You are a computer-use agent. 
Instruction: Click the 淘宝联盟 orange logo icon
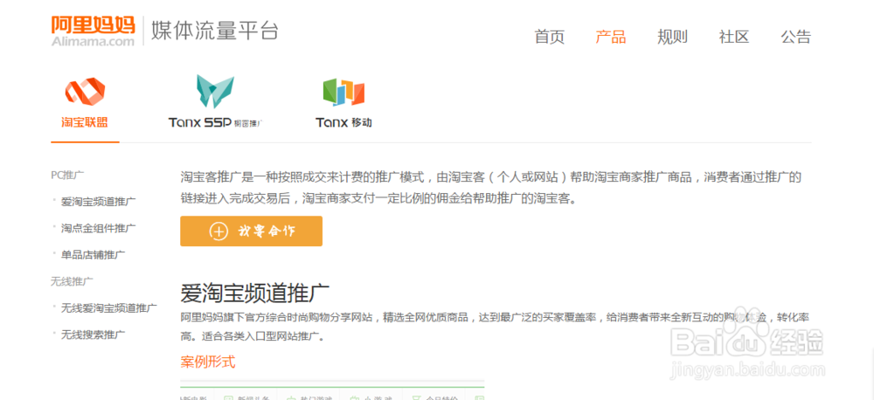click(x=85, y=90)
